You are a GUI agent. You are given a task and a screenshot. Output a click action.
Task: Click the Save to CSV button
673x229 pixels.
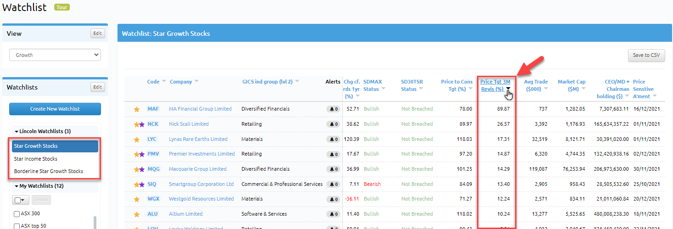click(x=646, y=55)
